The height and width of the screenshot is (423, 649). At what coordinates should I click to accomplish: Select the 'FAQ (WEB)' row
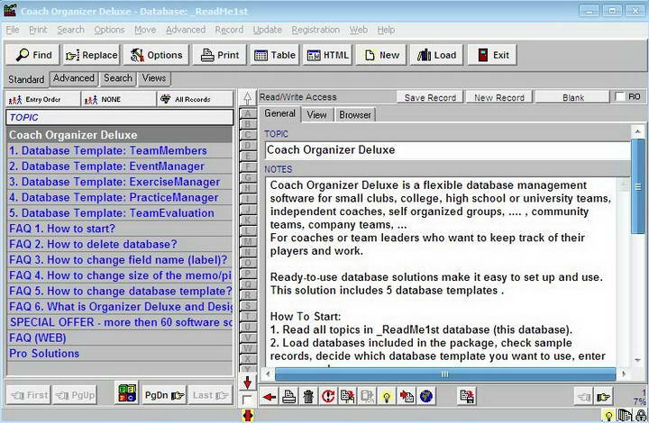pos(120,337)
